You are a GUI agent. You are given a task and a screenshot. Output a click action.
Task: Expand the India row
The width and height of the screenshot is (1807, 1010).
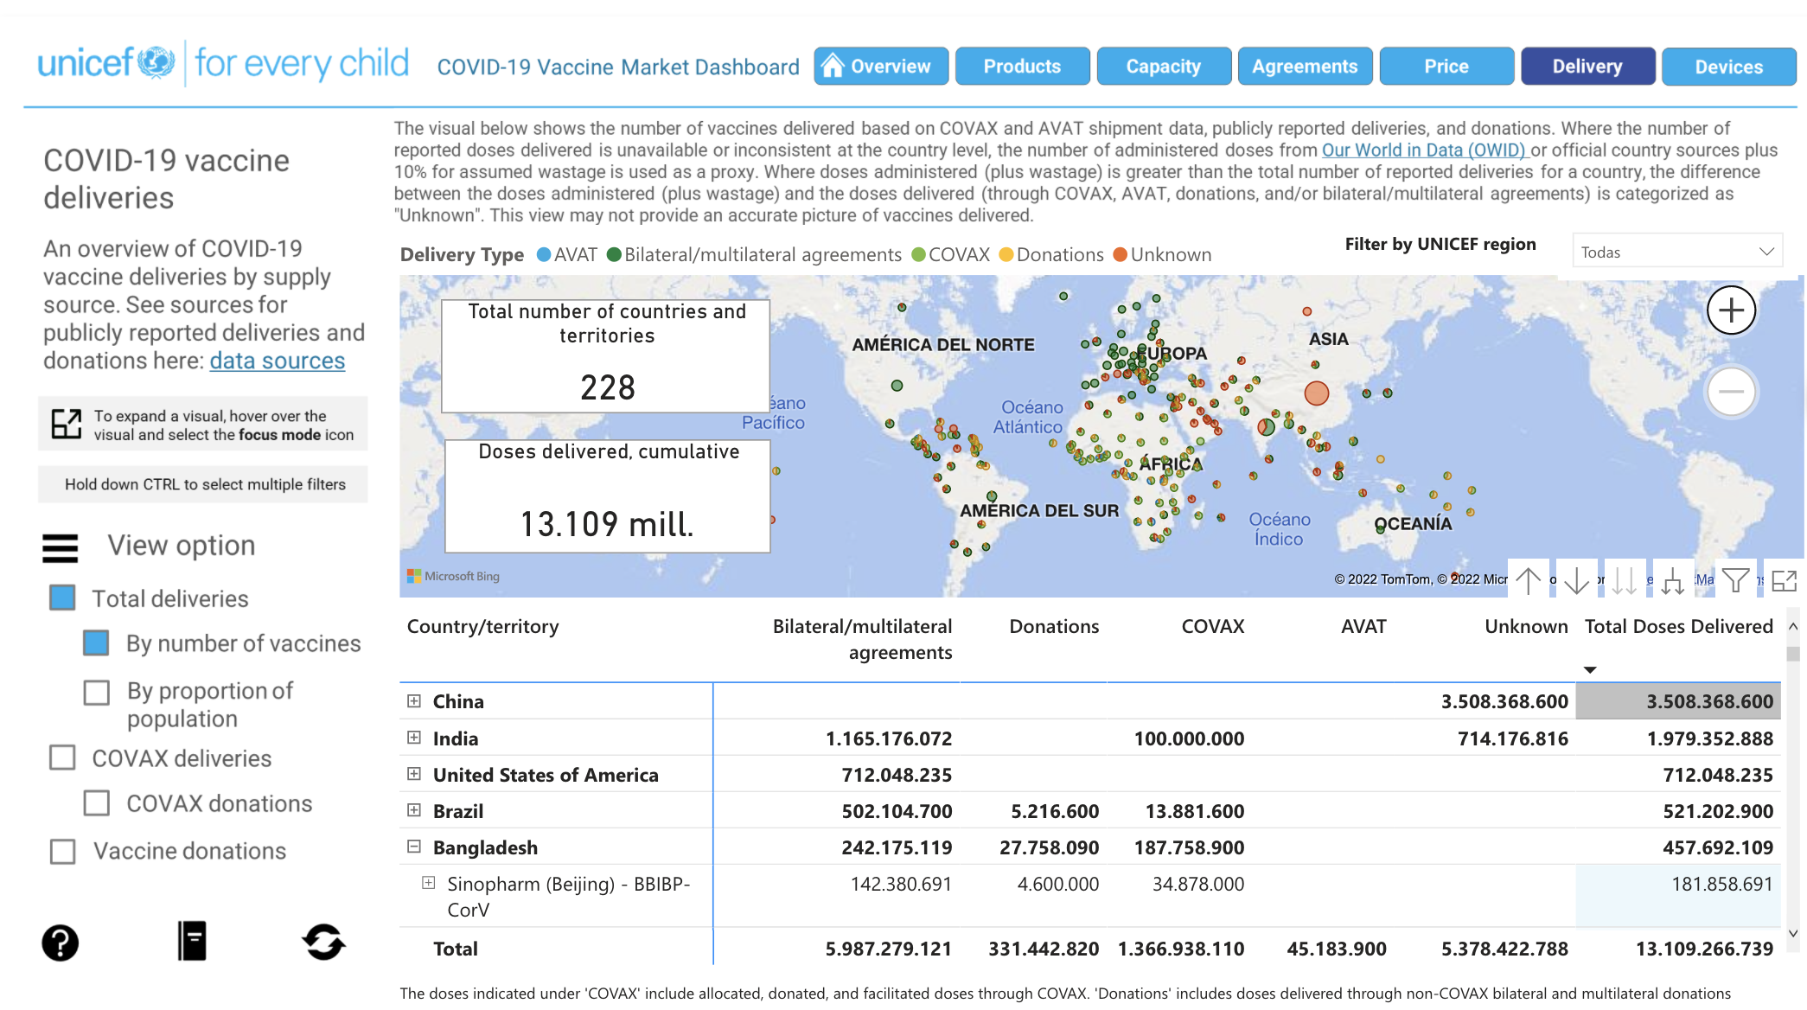[x=414, y=738]
